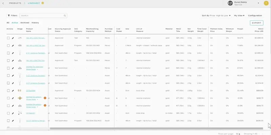Image resolution: width=271 pixels, height=135 pixels.
Task: Click Kunal Mehta's profile avatar
Action: pyautogui.click(x=230, y=3)
